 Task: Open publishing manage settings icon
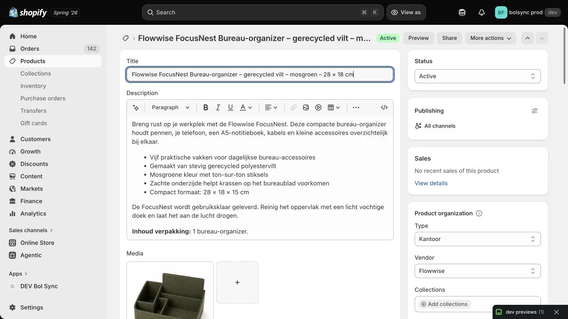pyautogui.click(x=535, y=111)
